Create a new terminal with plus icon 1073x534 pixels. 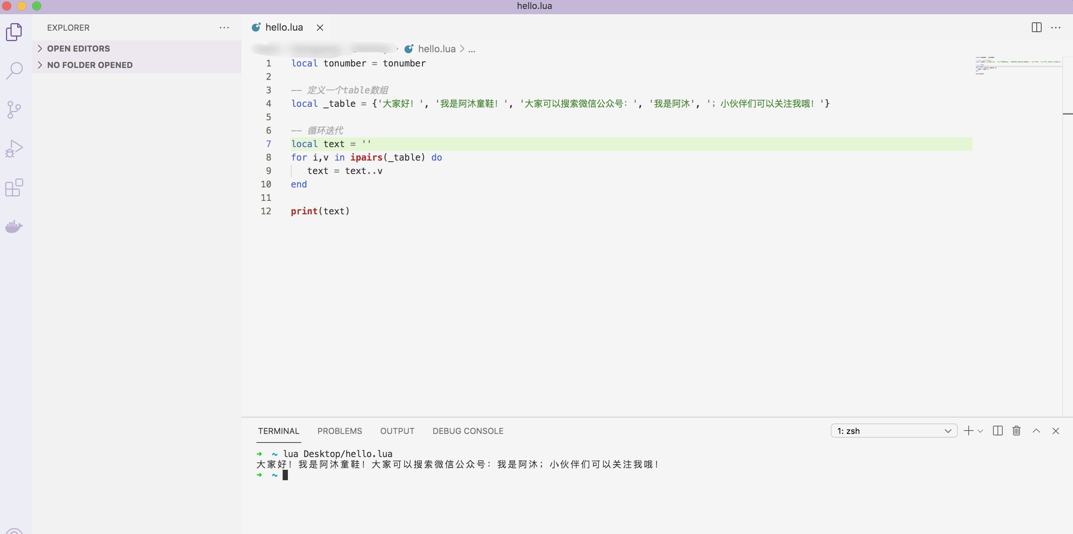click(968, 431)
